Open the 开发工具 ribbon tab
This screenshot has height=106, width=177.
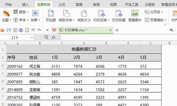[x=132, y=5]
